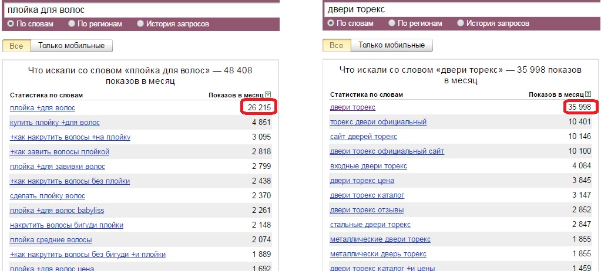Open link 'сайт дверей торекс'
This screenshot has width=601, height=271.
[363, 137]
